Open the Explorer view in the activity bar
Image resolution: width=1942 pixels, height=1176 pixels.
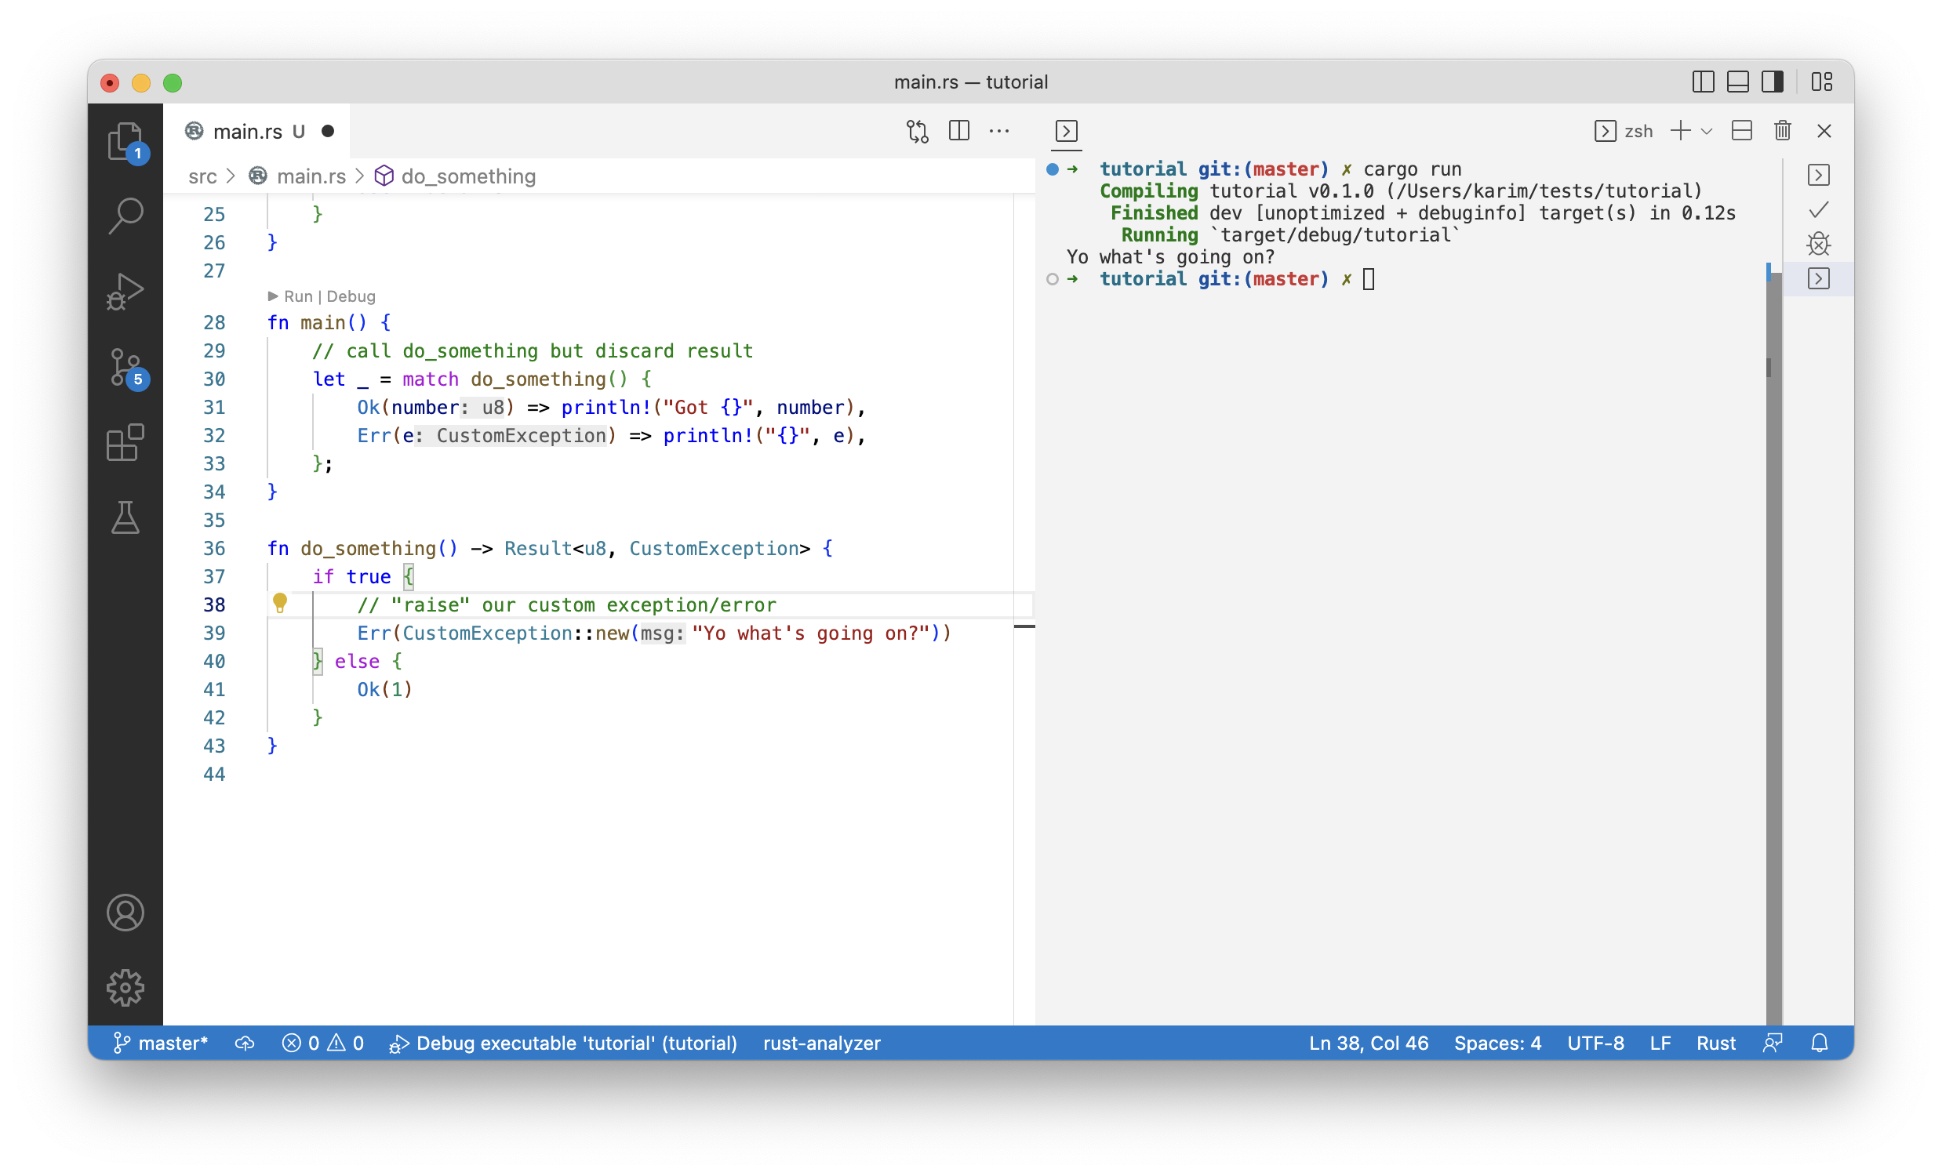click(125, 142)
